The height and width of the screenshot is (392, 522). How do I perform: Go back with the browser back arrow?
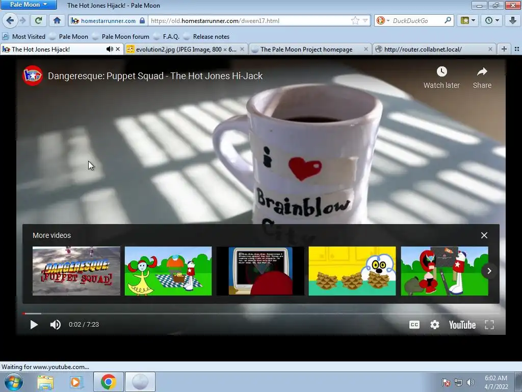(x=10, y=20)
